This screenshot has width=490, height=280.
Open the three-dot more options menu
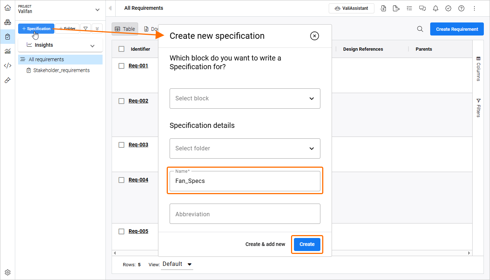pyautogui.click(x=474, y=8)
